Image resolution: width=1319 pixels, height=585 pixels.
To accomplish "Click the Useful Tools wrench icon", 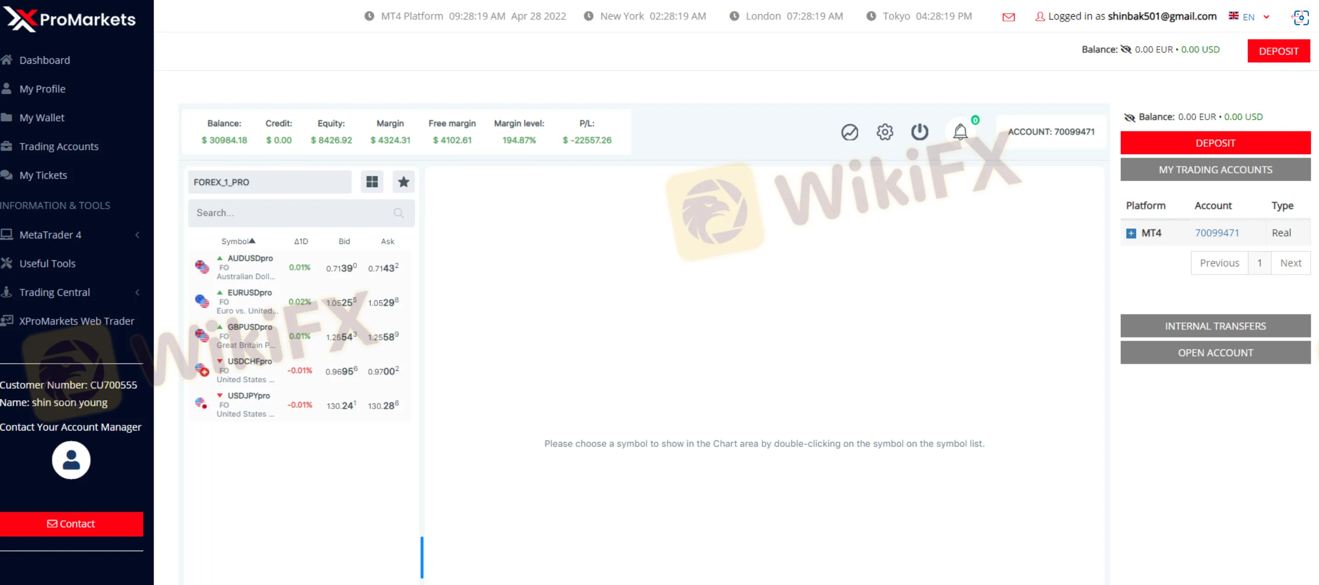I will point(6,263).
